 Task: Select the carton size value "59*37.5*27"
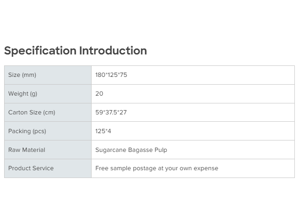click(x=111, y=113)
